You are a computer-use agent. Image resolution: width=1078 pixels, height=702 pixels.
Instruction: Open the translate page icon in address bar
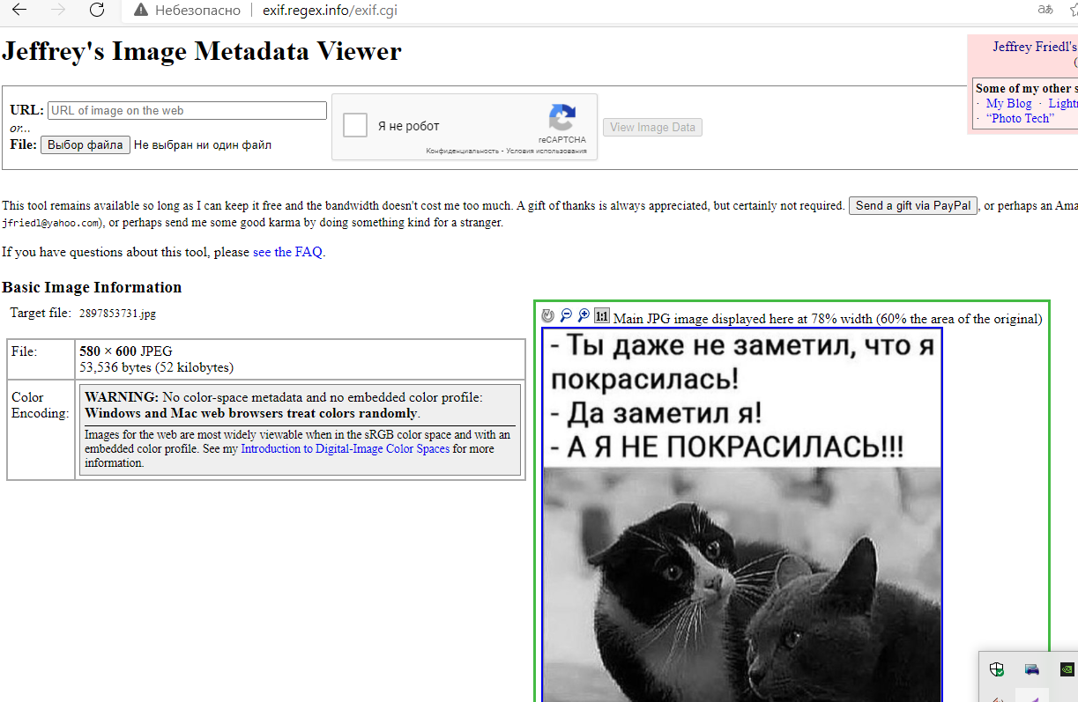tap(1045, 10)
